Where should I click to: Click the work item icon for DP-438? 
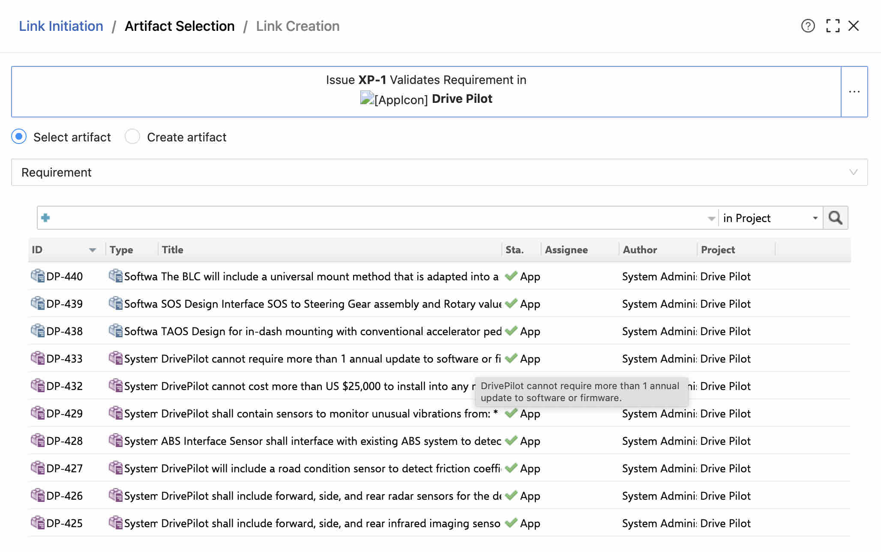(x=38, y=331)
